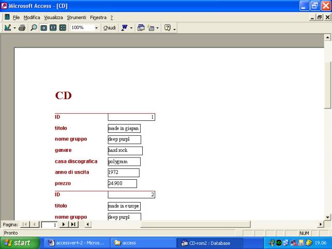Click the page number input field
This screenshot has width=332, height=249.
click(x=49, y=225)
